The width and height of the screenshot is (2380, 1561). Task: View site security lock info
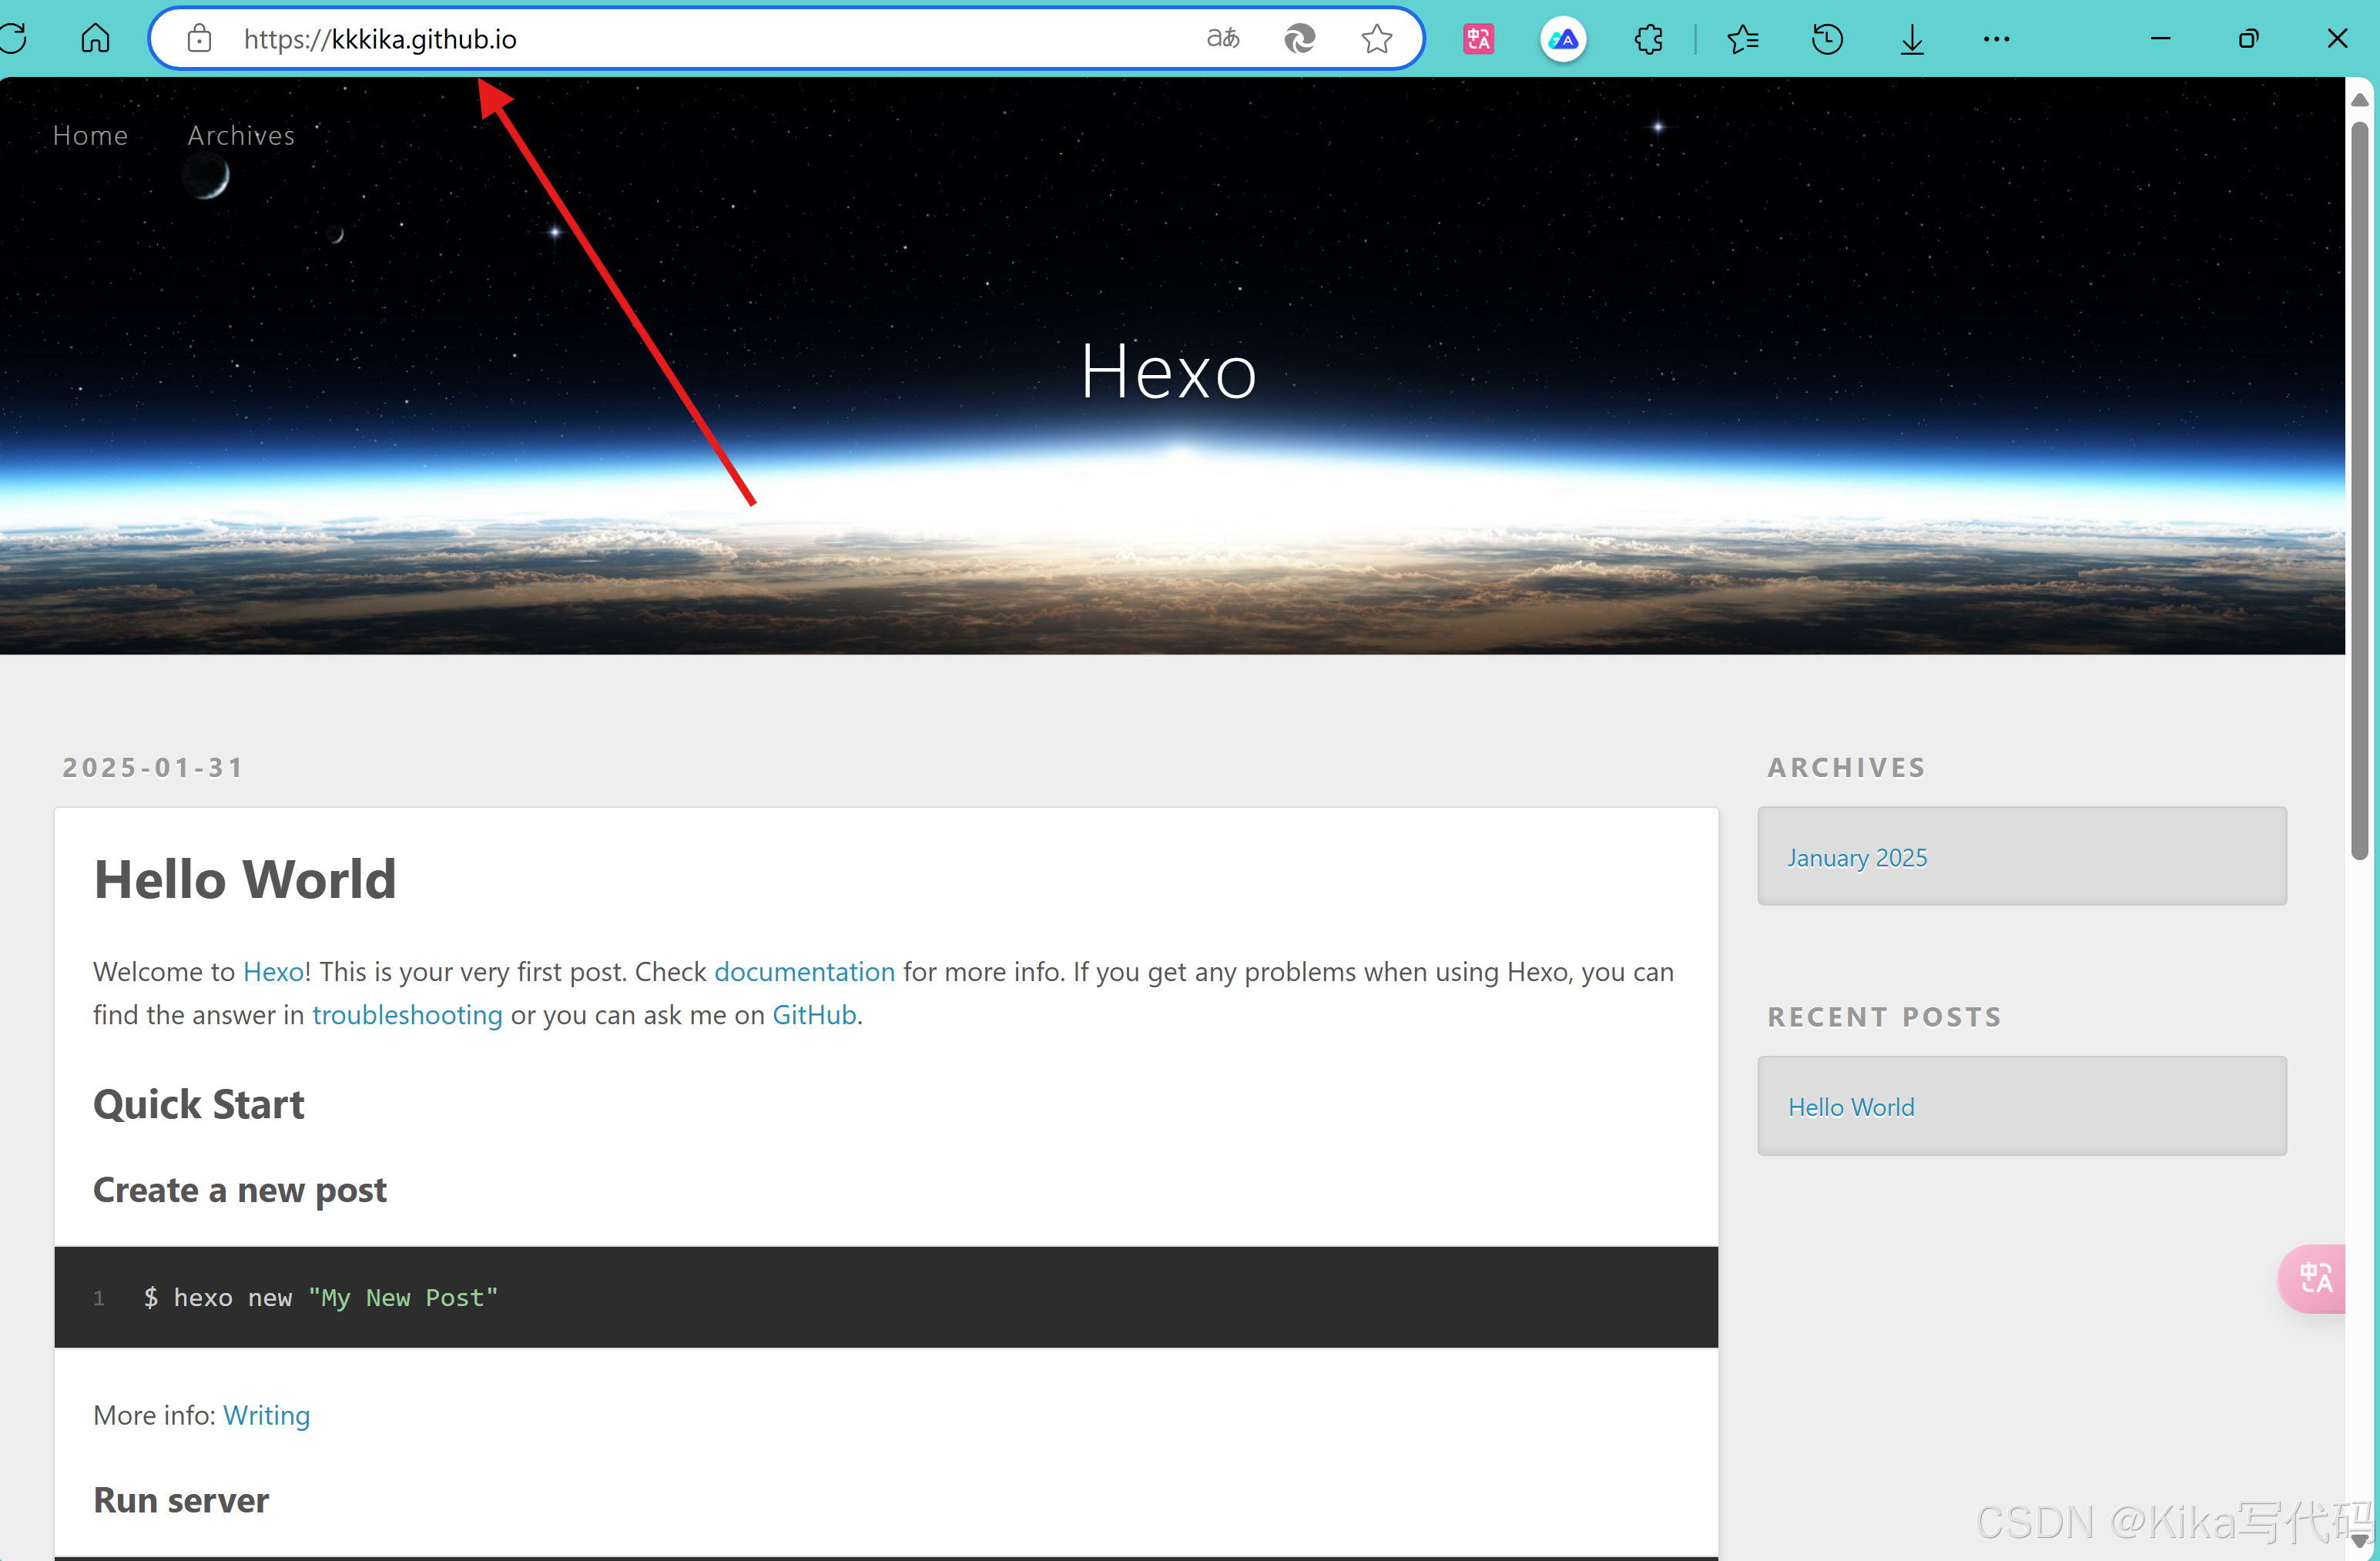(x=200, y=39)
